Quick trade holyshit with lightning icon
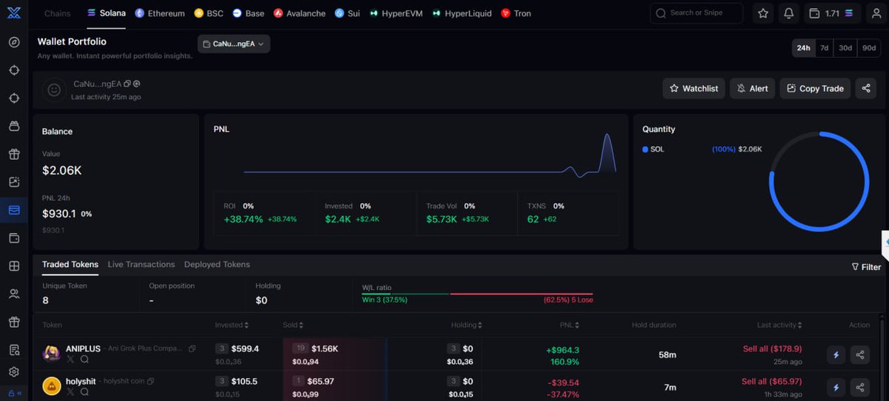 pyautogui.click(x=836, y=388)
